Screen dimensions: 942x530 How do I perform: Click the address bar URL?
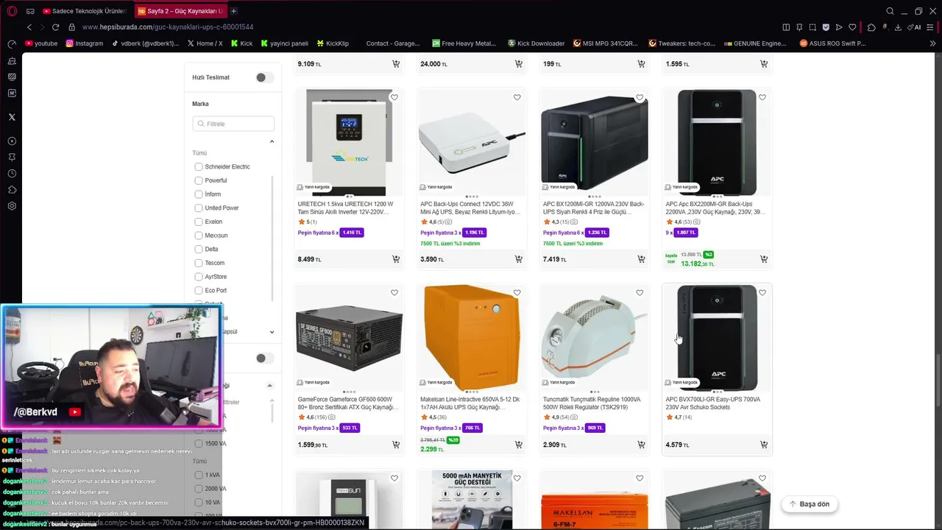click(x=168, y=27)
